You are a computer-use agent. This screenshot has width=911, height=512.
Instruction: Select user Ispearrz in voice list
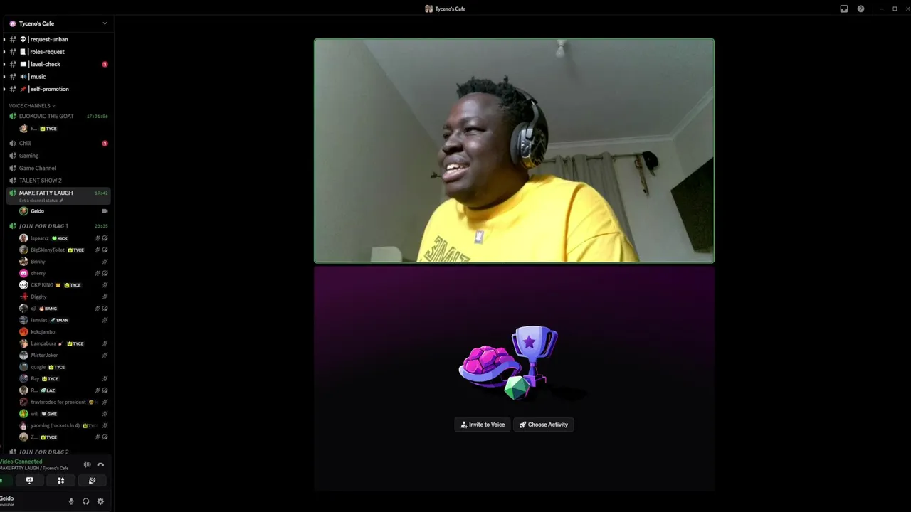(x=63, y=238)
